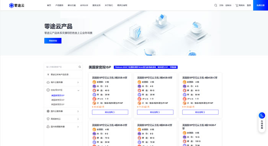268x146 pixels.
Task: Click the 美国双ISP住宅云主机 8核16GB-F型 title
Action: click(199, 127)
